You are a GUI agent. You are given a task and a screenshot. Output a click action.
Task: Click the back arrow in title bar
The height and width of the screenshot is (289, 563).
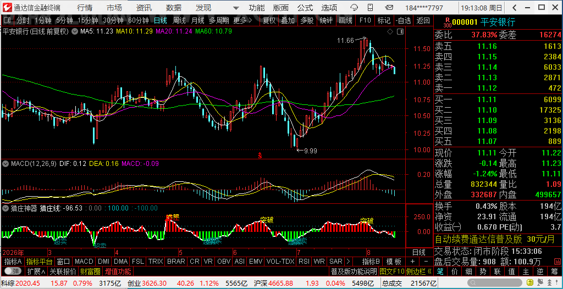pos(514,8)
